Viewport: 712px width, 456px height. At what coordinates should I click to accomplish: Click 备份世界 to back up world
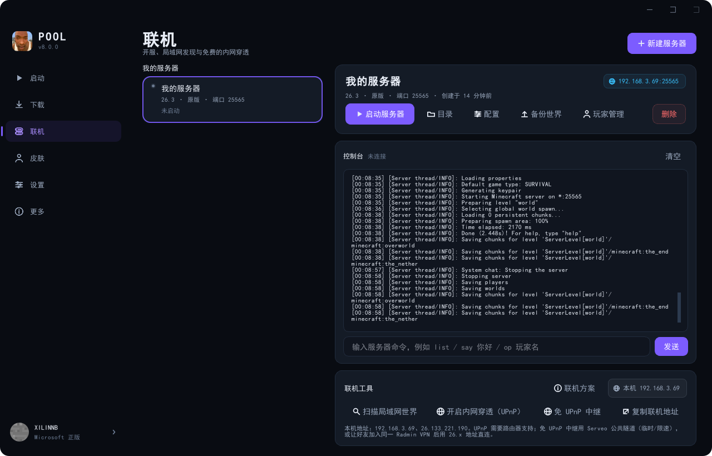pos(541,114)
